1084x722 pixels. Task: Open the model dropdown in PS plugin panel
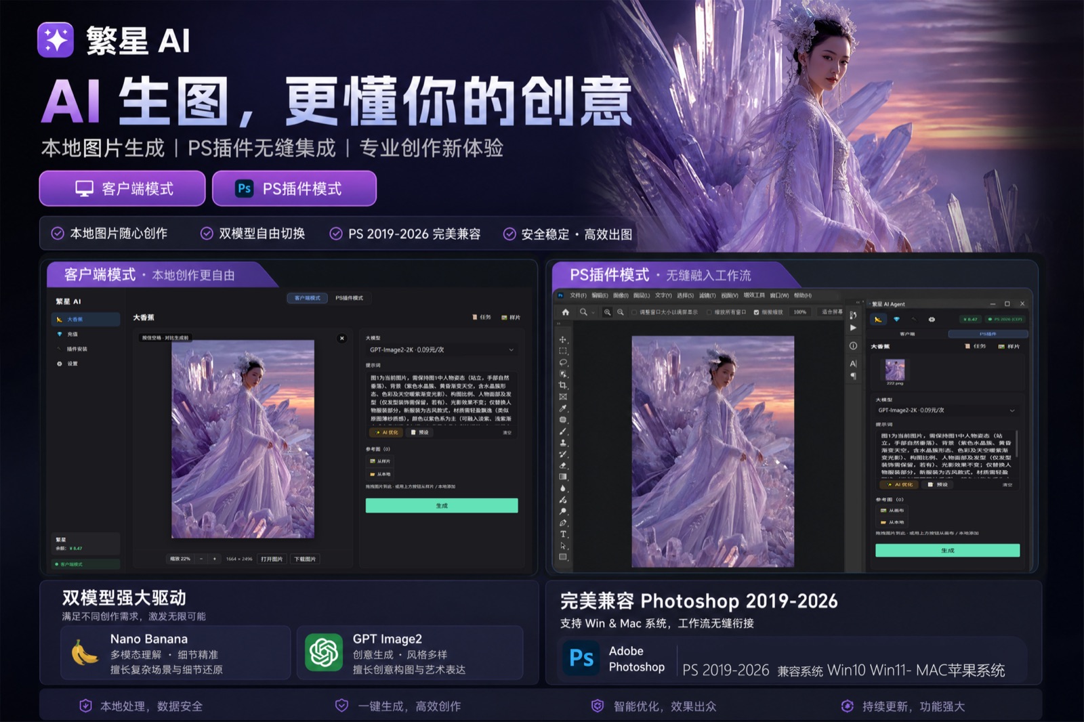[x=946, y=410]
